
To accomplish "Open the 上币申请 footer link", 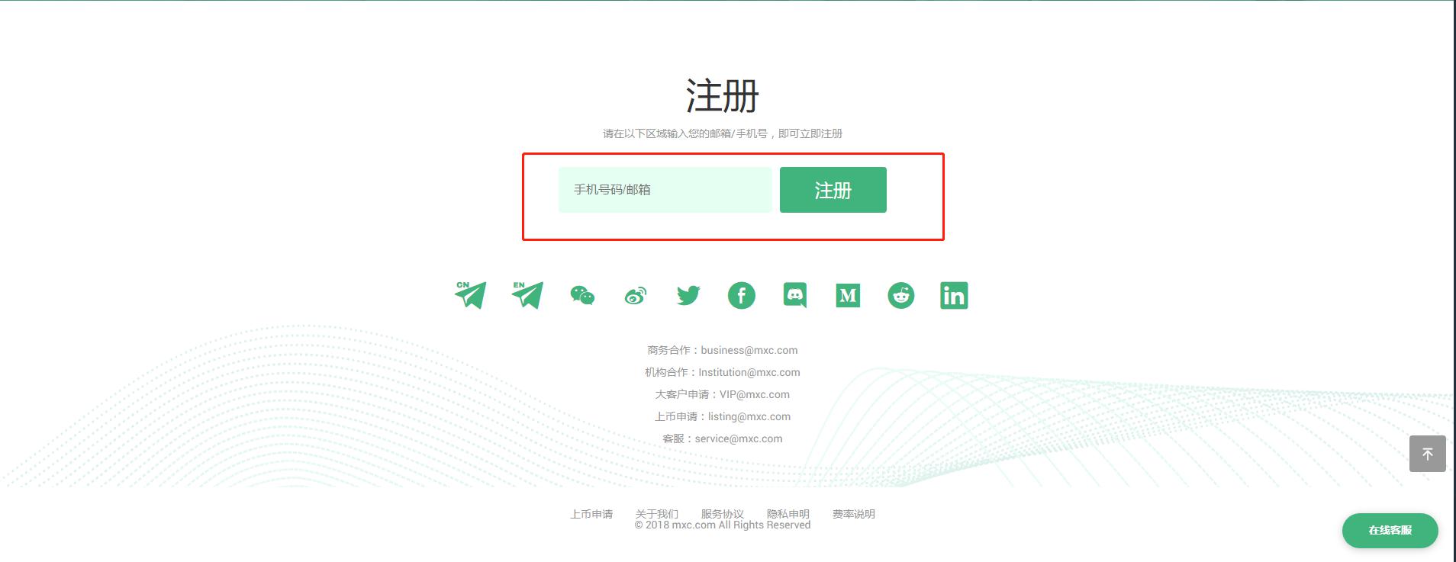I will click(x=591, y=514).
